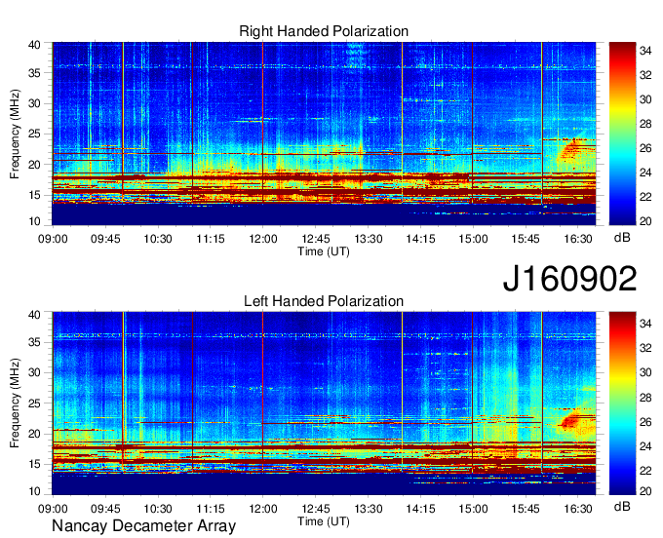663x538 pixels.
Task: Click the red burst near 16:15 in Right Handed plot
Action: coord(569,151)
